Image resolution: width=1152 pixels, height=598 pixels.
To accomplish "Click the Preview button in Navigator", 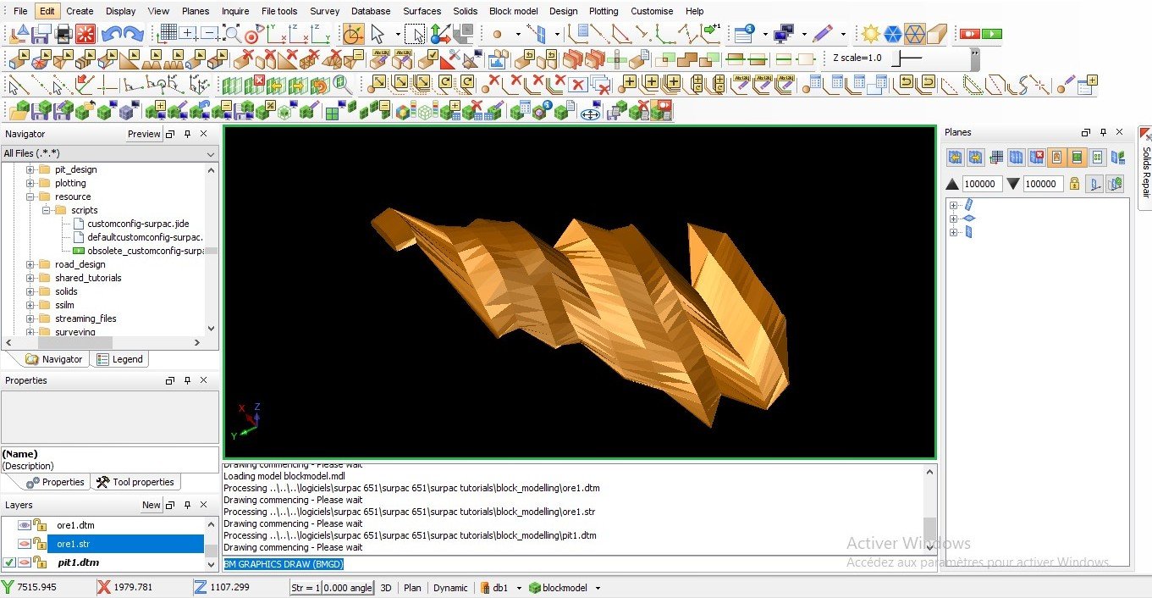I will click(143, 134).
